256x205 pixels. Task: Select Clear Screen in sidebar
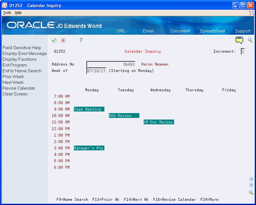(x=15, y=94)
